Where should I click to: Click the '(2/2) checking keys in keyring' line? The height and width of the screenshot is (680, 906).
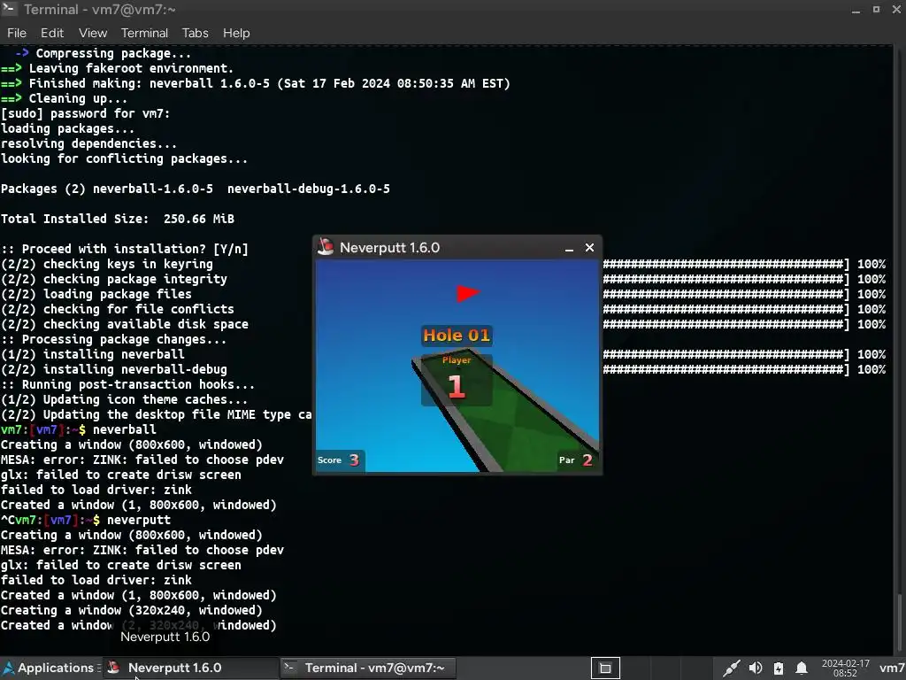click(107, 264)
